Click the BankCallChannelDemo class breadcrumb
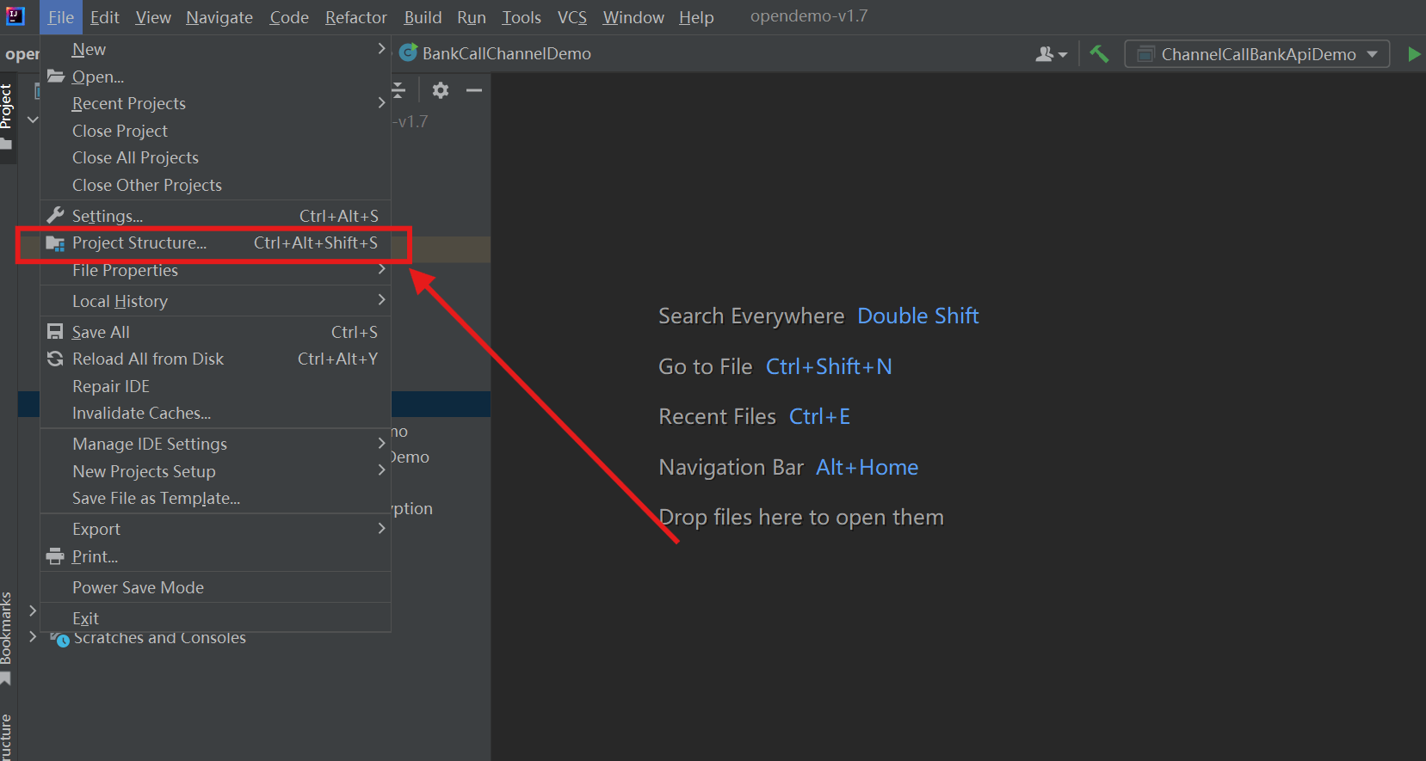 (496, 53)
